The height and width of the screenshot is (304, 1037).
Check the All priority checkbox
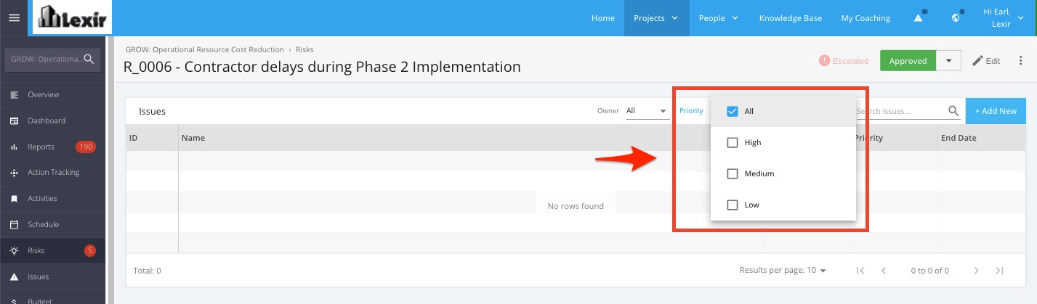tap(733, 111)
